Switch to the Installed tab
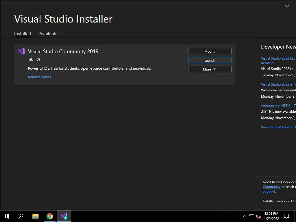This screenshot has width=296, height=222. point(23,34)
